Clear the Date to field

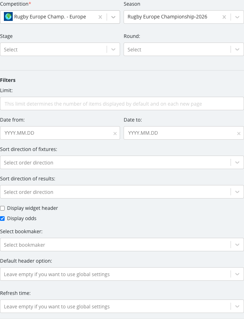tap(239, 134)
